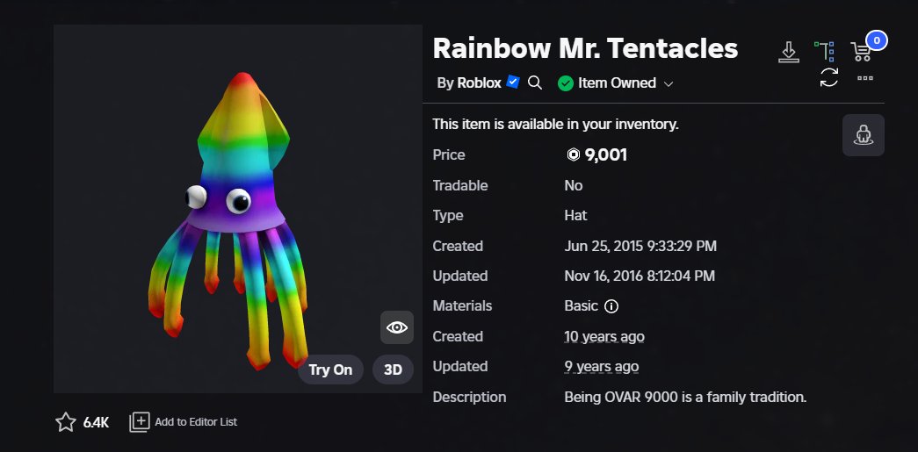The width and height of the screenshot is (918, 452).
Task: Click the avatar preview icon button
Action: (x=863, y=135)
